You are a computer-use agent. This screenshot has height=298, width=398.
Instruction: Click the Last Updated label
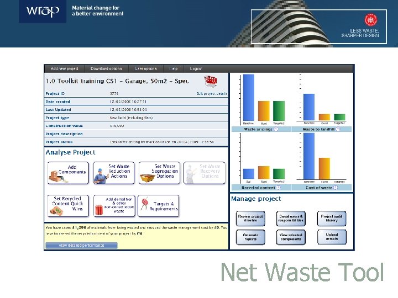[x=58, y=110]
